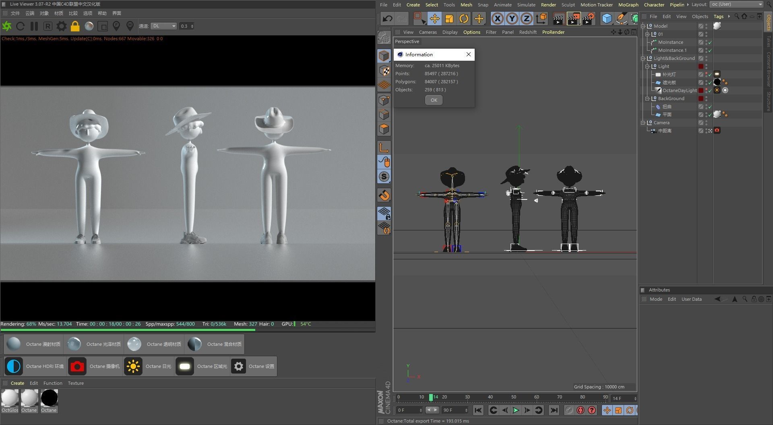Restart the render with the R icon
The height and width of the screenshot is (425, 773).
click(x=47, y=26)
